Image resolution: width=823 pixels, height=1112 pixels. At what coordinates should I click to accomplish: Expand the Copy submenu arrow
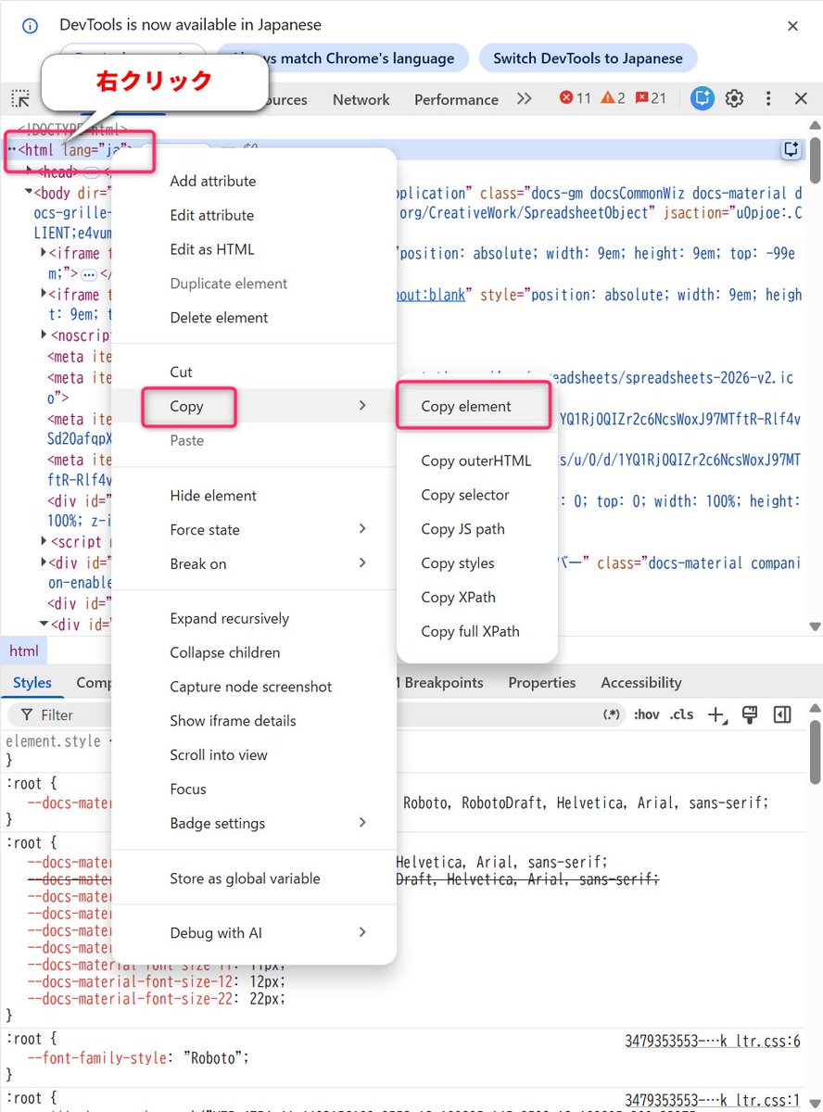point(362,406)
